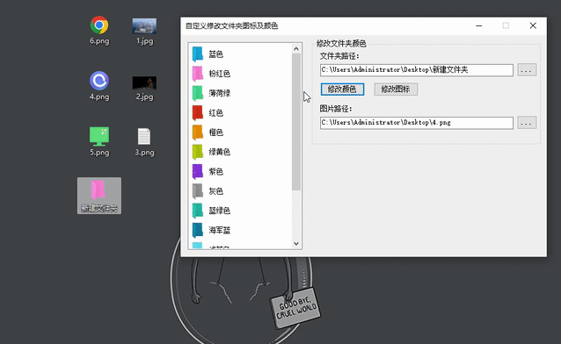561x344 pixels.
Task: Focus the 图片路径 input field
Action: (x=417, y=123)
